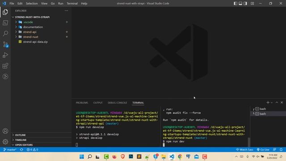Open the Windows Start menu
286x161 pixels.
81,157
